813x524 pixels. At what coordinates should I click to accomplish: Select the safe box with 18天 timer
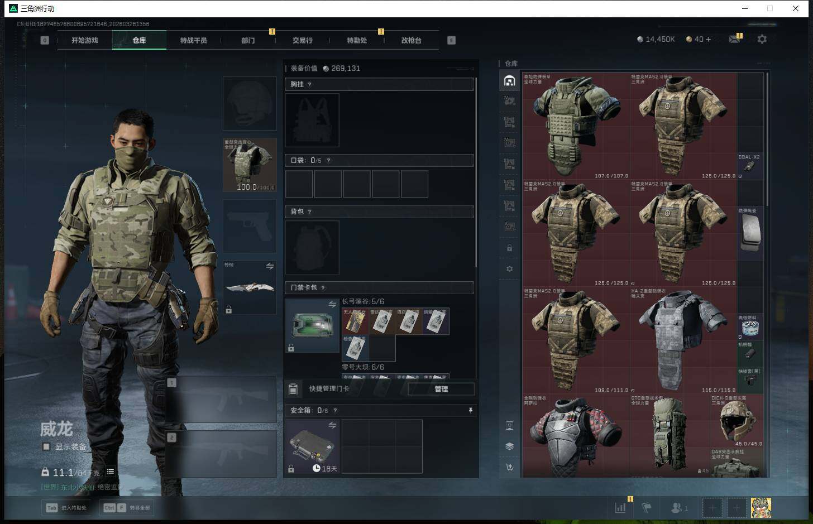312,446
